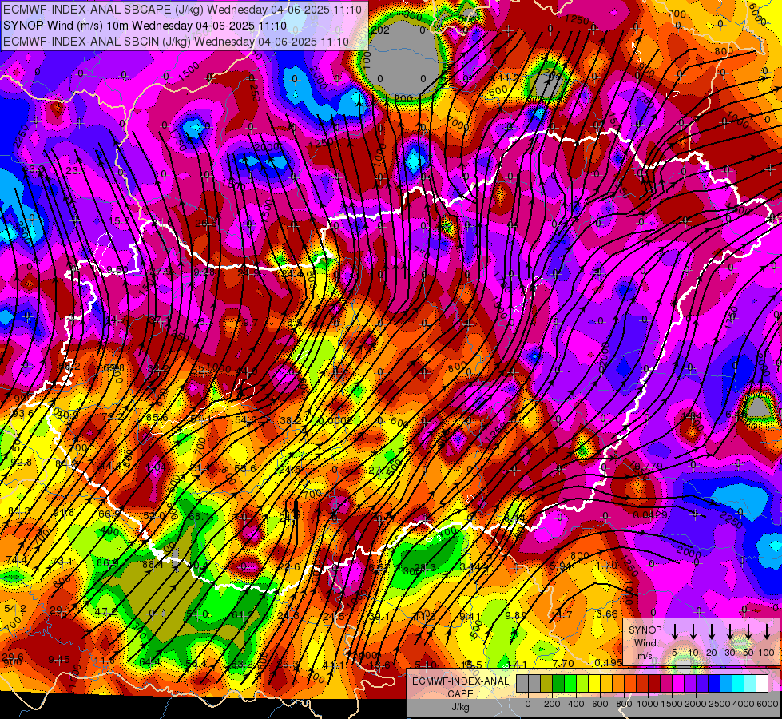Click the 64.4 CIN value

(149, 662)
